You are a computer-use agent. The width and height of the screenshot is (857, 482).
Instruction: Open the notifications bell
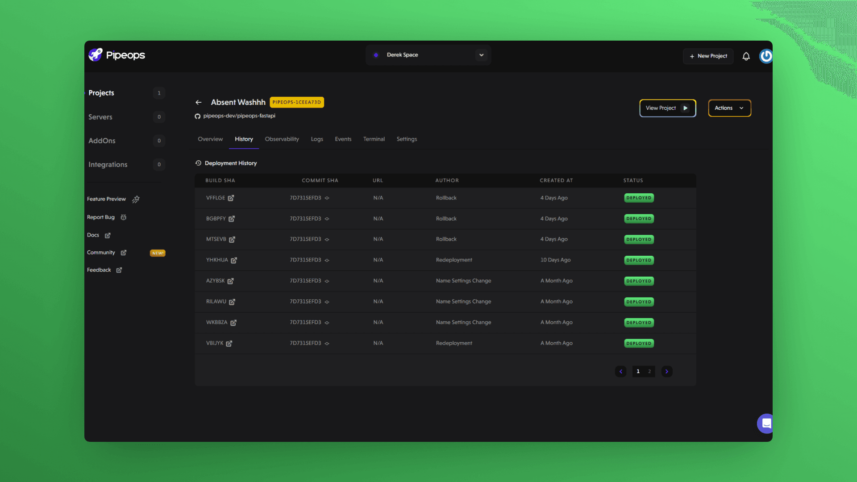[x=746, y=56]
